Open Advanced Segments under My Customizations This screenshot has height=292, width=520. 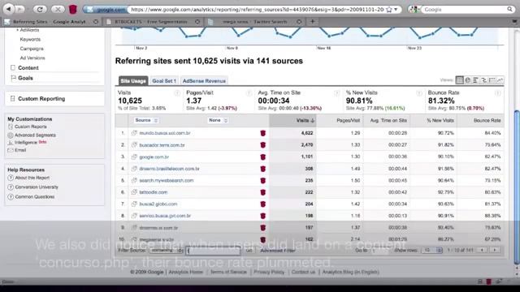pyautogui.click(x=35, y=135)
